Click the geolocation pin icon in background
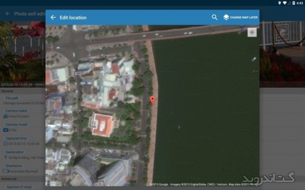This screenshot has width=305, height=190. click(x=6, y=157)
